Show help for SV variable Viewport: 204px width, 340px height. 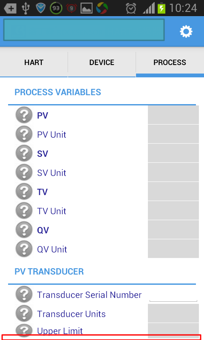24,153
